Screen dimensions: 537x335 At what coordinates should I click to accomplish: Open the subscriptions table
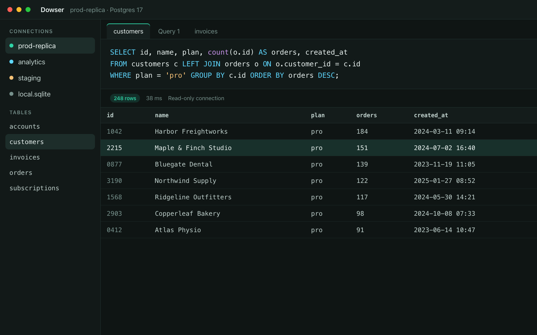point(50,188)
